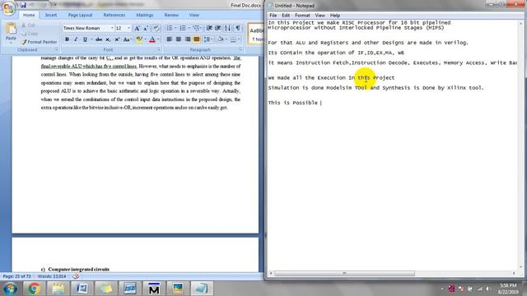527x296 pixels.
Task: Toggle the highlighted Justify alignment
Action: [x=196, y=39]
